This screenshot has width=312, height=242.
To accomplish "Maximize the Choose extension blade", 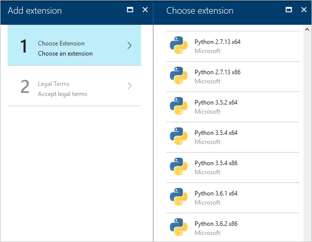I will (289, 10).
